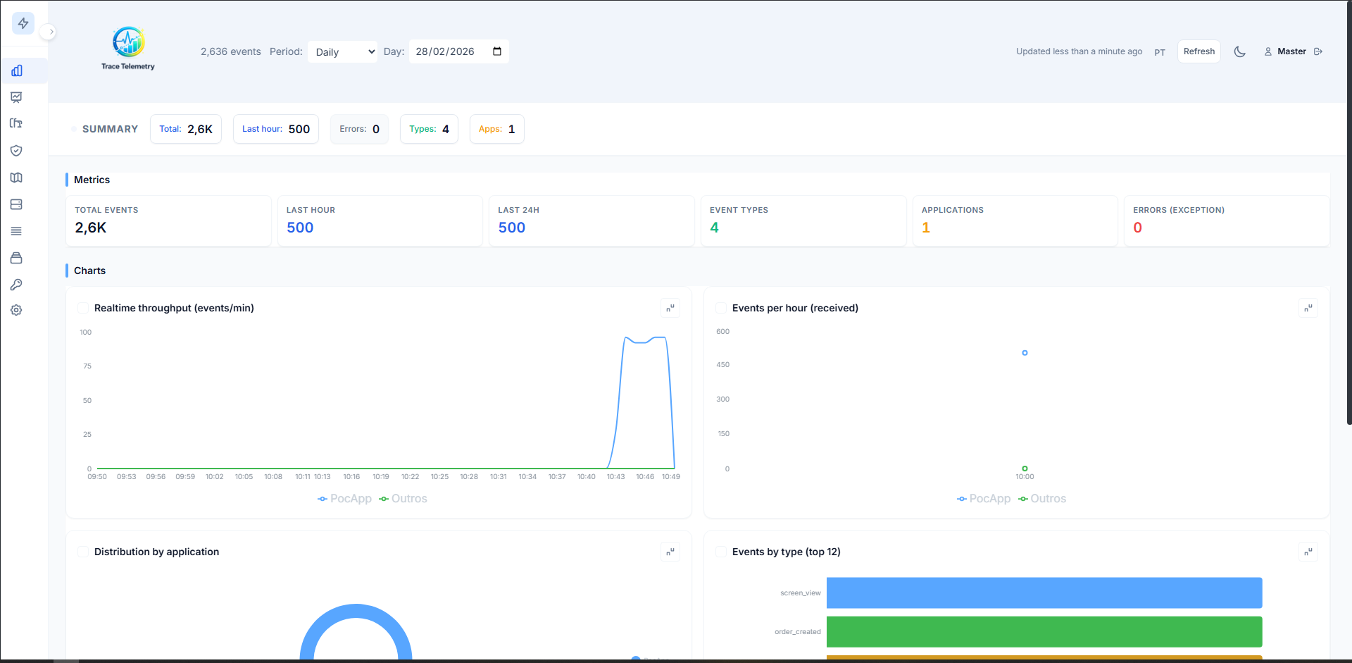The width and height of the screenshot is (1352, 663).
Task: Expand the Events per hour chart fullscreen
Action: (1308, 308)
